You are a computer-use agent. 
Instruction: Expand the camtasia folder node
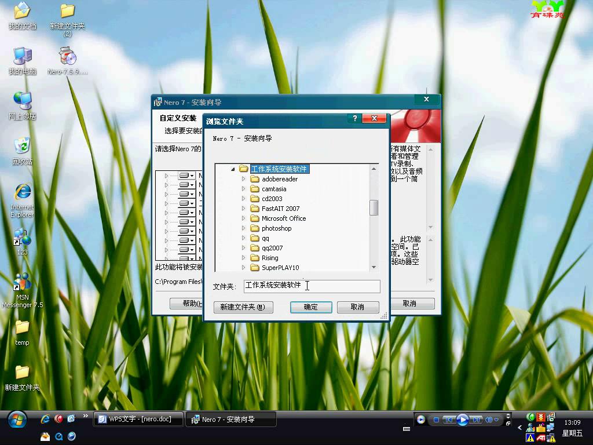click(244, 188)
